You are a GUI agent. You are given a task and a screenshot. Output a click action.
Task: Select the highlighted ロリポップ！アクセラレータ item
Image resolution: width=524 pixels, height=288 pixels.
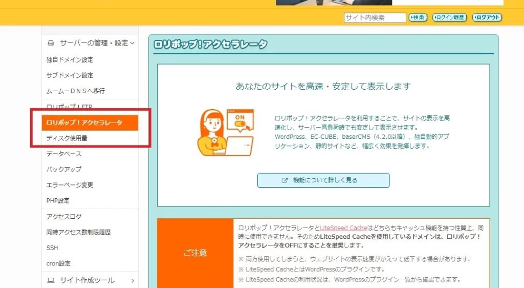[90, 122]
